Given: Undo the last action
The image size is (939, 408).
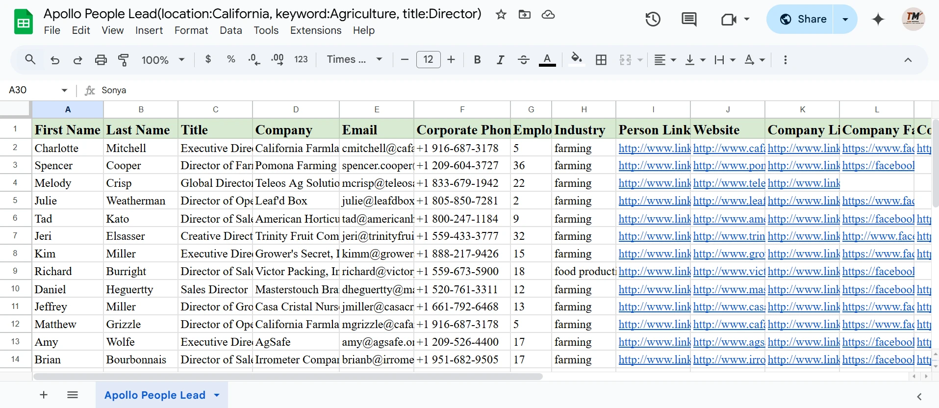Looking at the screenshot, I should point(55,60).
